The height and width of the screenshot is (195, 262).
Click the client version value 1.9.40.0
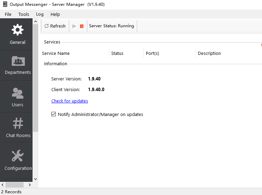click(96, 89)
